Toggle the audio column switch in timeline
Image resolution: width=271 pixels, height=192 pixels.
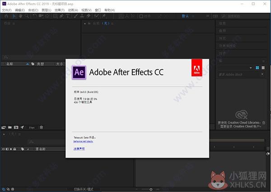[7, 149]
